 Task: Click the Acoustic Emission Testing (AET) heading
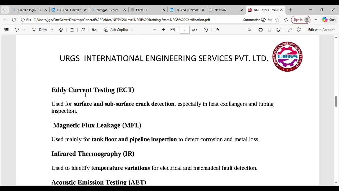99,182
